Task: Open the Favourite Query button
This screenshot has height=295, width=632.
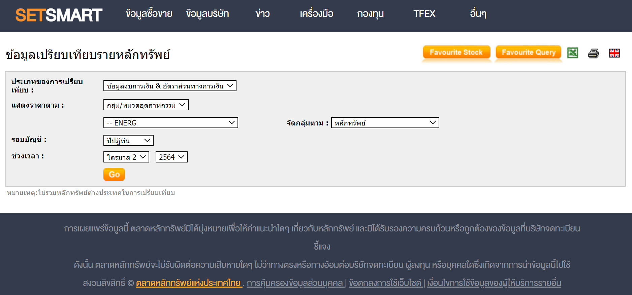Action: [x=528, y=52]
